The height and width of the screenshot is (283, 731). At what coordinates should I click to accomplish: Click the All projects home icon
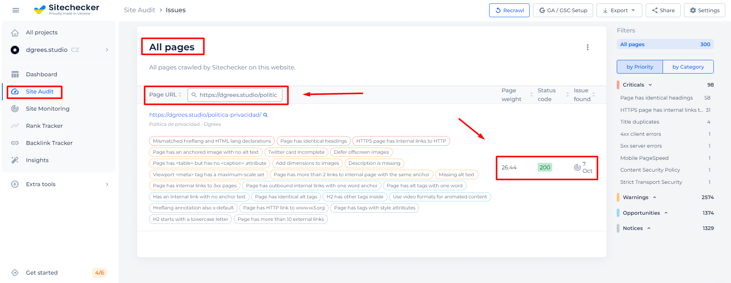(15, 33)
